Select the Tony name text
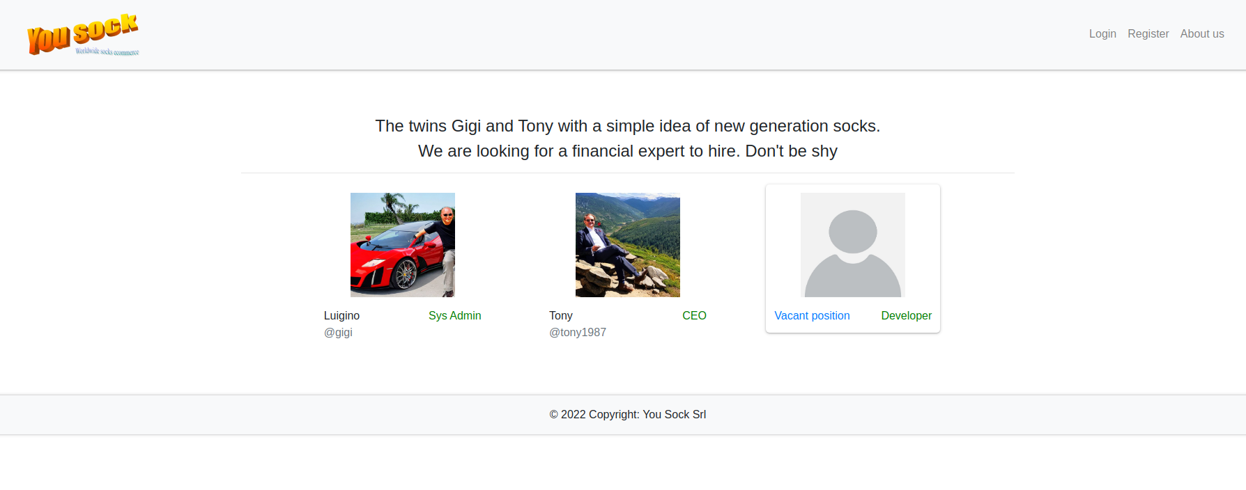The height and width of the screenshot is (490, 1246). tap(560, 315)
